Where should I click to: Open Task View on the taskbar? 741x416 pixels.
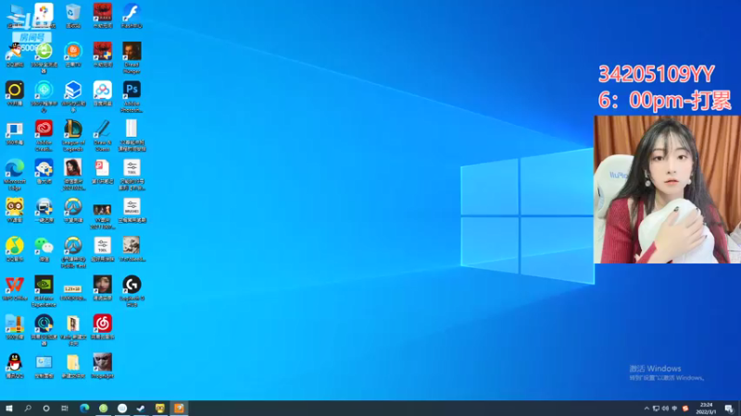click(65, 408)
